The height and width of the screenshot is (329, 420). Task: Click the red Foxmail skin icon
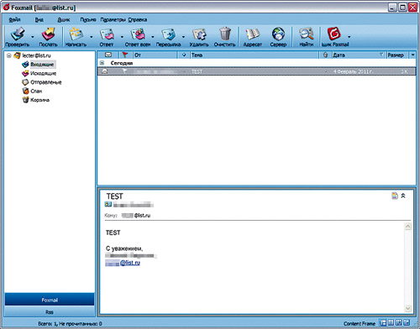pyautogui.click(x=333, y=34)
